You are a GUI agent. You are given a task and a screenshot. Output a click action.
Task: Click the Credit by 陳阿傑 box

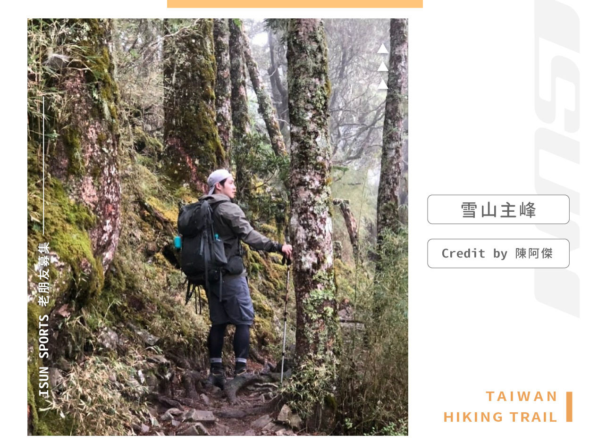[498, 253]
